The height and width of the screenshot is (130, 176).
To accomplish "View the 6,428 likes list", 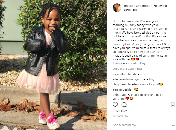I will (120, 111).
